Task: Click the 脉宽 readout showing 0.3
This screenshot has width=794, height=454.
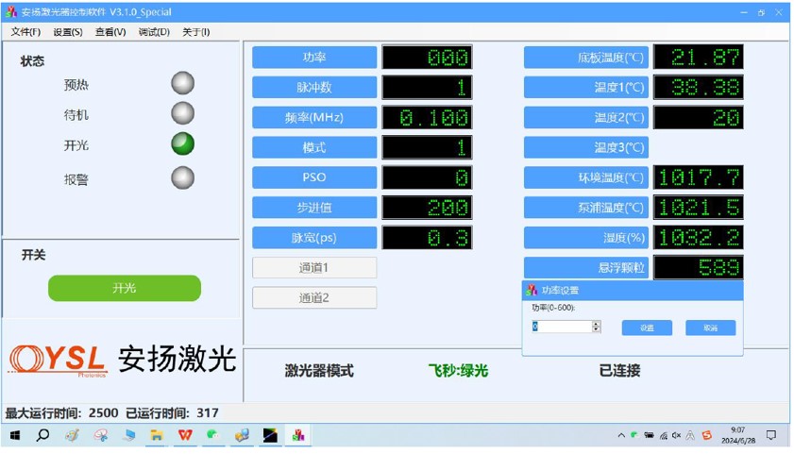Action: coord(427,237)
